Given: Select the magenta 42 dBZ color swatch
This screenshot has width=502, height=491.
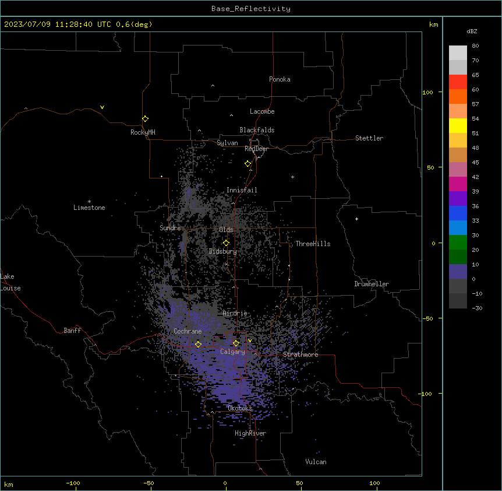Looking at the screenshot, I should tap(458, 184).
